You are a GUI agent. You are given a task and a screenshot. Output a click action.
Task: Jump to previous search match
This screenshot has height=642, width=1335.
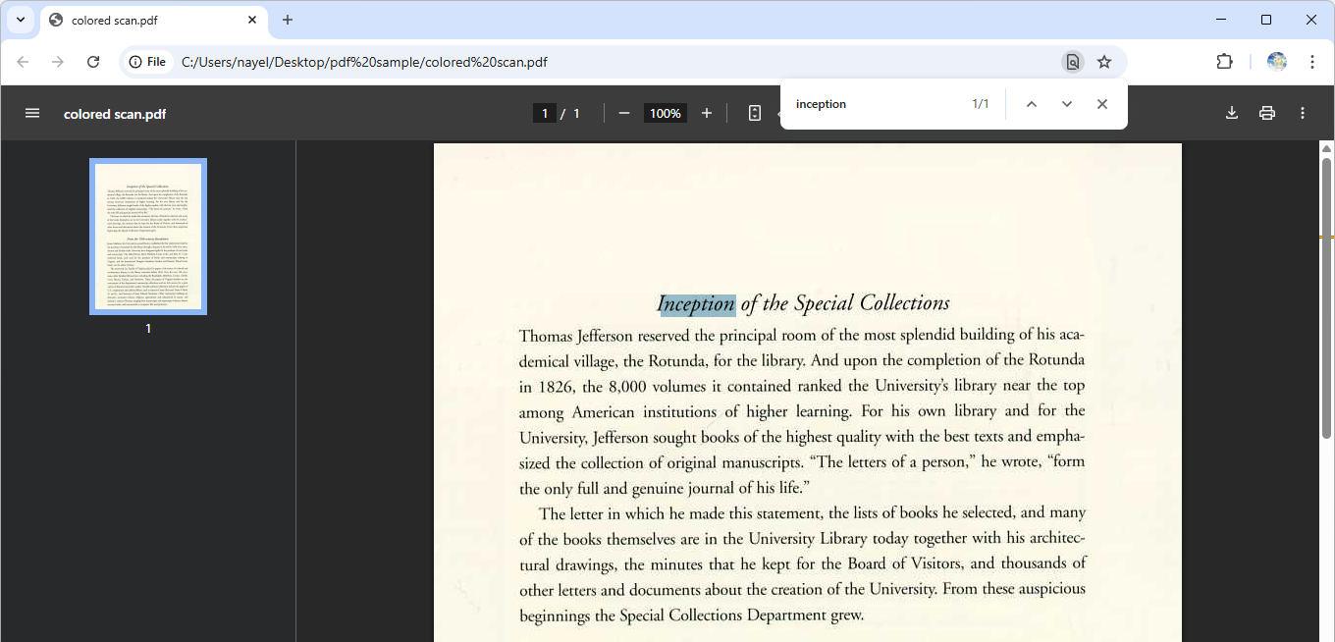[1032, 104]
